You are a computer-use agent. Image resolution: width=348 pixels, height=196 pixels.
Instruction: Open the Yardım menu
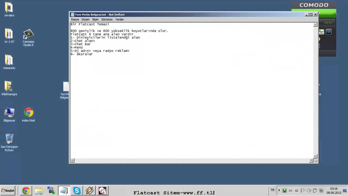tap(119, 20)
